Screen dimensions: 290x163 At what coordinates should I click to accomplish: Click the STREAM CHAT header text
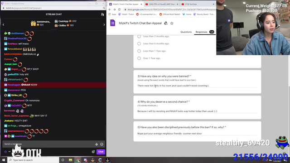point(53,14)
